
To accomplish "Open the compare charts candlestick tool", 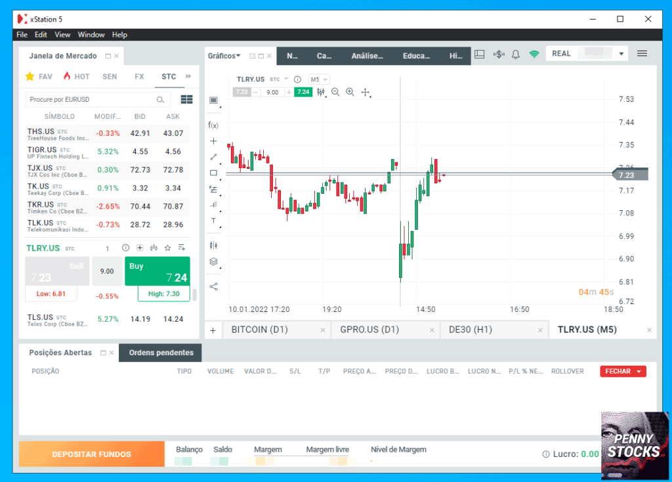I will tap(213, 246).
